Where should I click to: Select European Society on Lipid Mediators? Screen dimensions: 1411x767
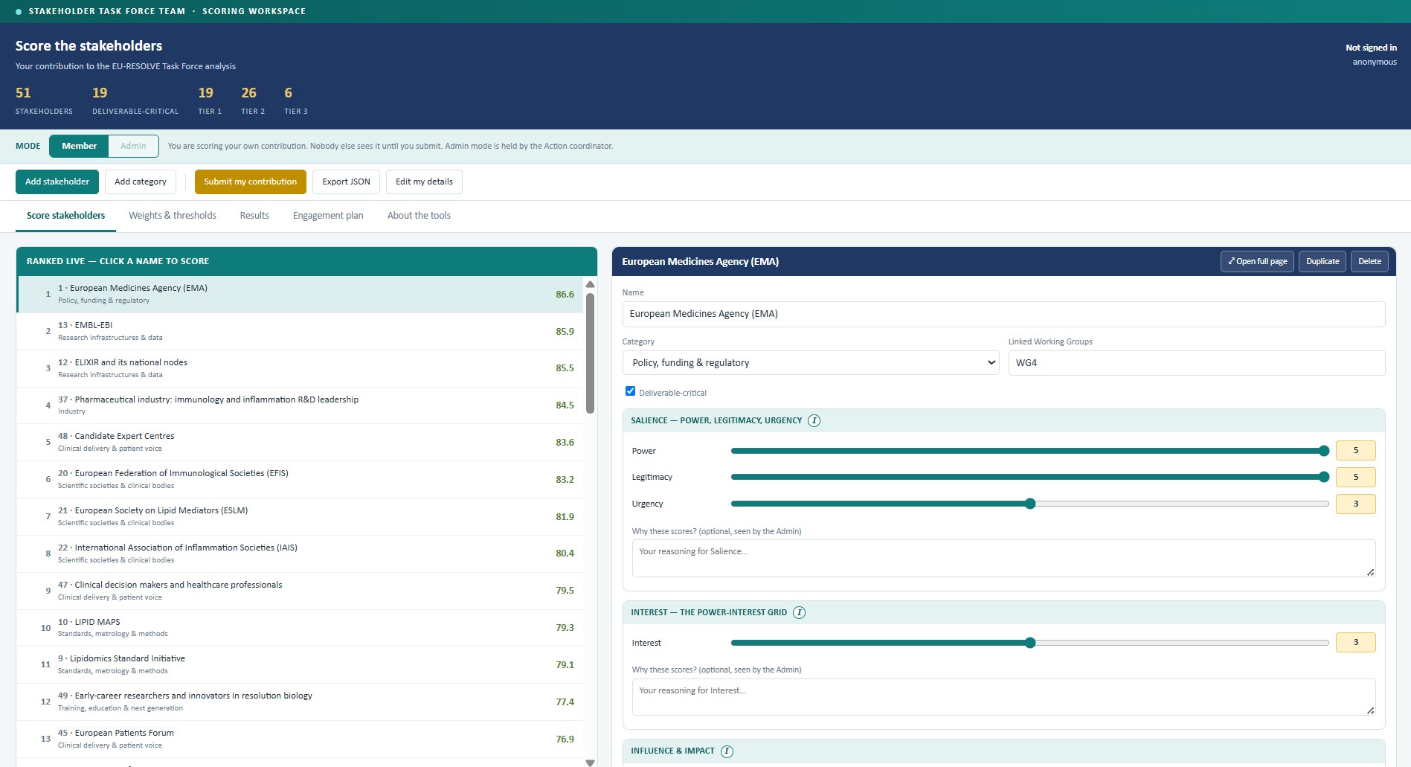300,517
